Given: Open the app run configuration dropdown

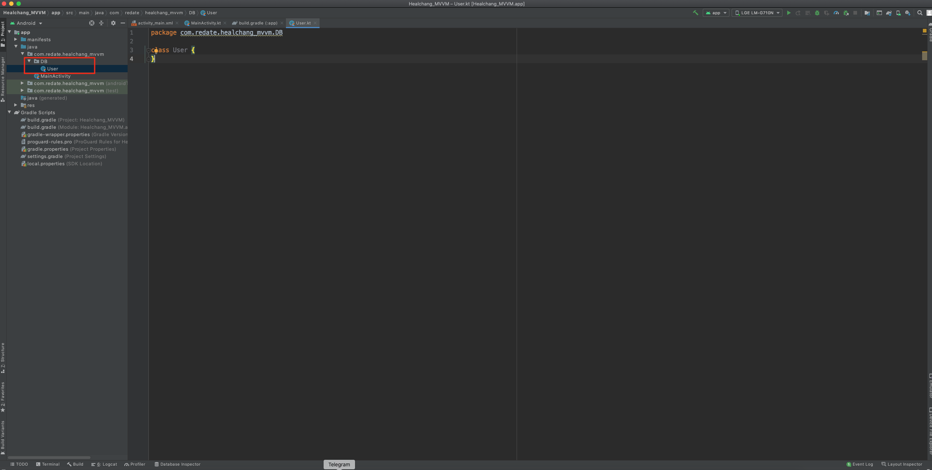Looking at the screenshot, I should point(716,13).
